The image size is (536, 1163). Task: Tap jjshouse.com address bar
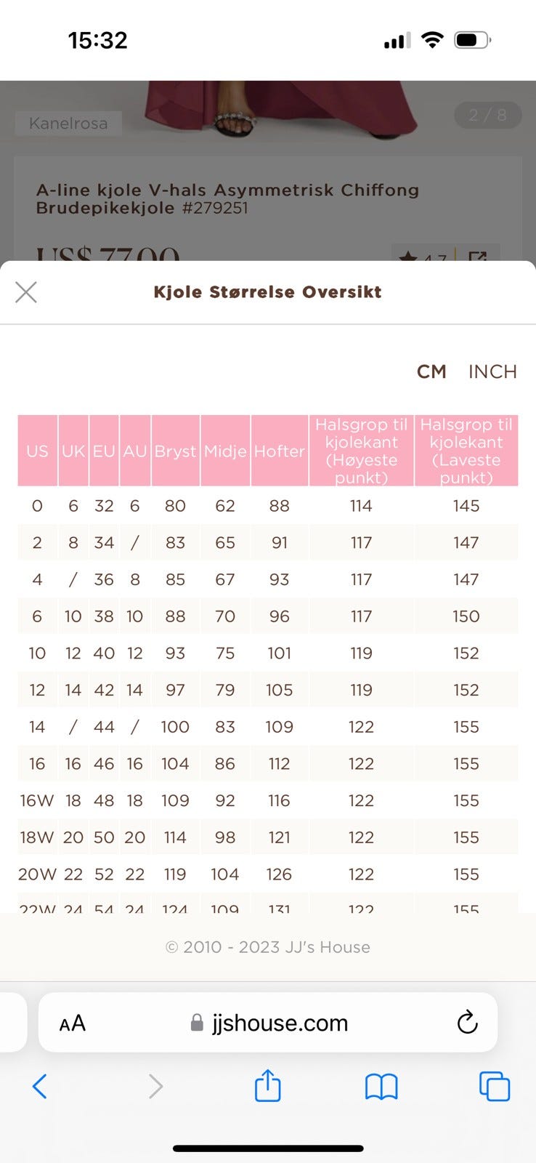pyautogui.click(x=280, y=1023)
